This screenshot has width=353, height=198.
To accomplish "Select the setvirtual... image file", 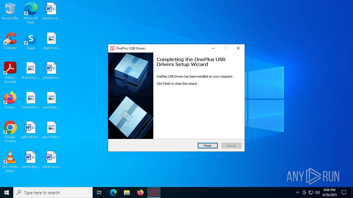I will (51, 101).
